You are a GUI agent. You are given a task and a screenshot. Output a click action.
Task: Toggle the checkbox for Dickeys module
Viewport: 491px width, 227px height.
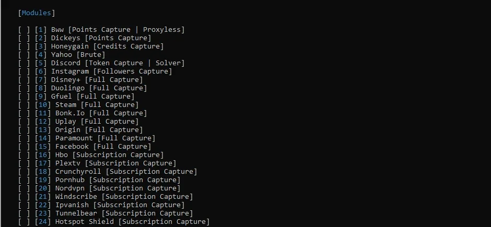(x=24, y=38)
